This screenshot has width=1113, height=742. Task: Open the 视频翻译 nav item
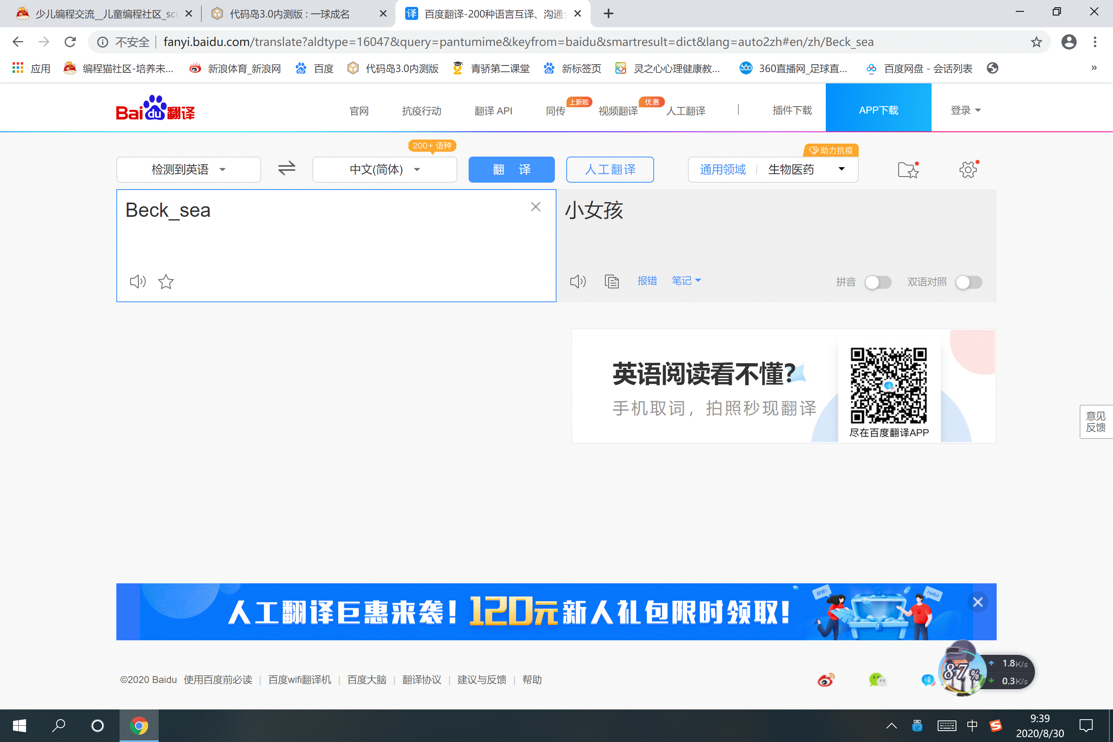[618, 111]
